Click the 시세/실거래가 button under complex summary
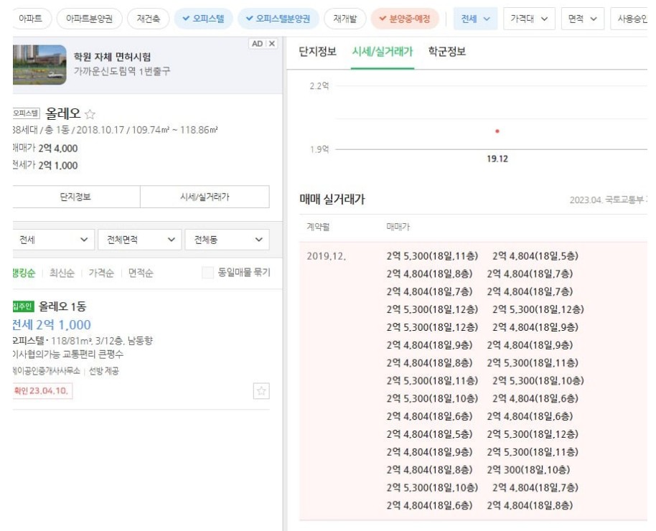The width and height of the screenshot is (656, 531). pos(205,197)
